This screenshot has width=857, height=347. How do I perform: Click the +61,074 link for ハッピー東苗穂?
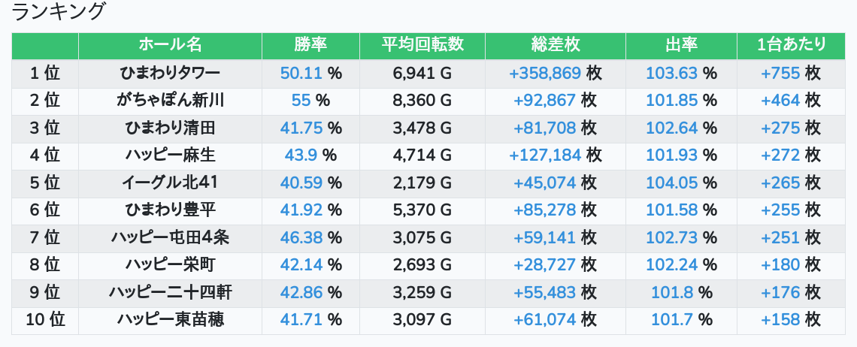click(544, 321)
